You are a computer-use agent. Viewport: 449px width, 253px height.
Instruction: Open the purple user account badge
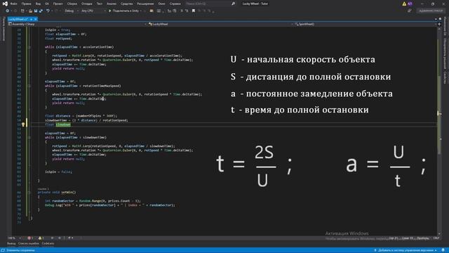pos(410,4)
